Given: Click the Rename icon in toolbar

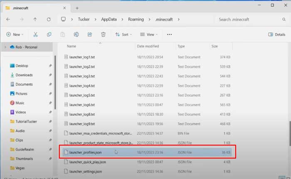Looking at the screenshot, I should coord(76,35).
